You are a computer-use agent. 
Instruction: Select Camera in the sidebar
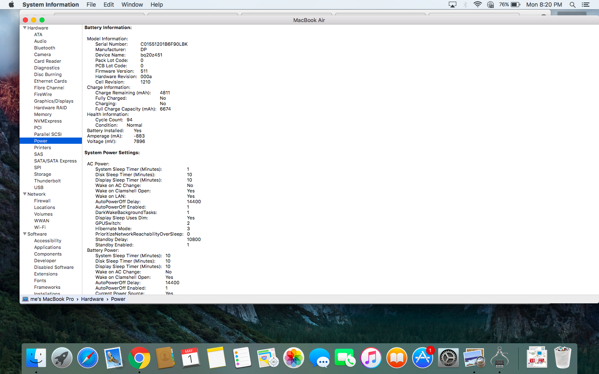(42, 54)
